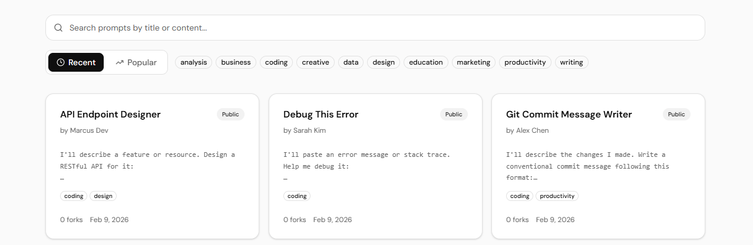The image size is (753, 245).
Task: Click the Public badge on Debug This Error
Action: [x=454, y=115]
